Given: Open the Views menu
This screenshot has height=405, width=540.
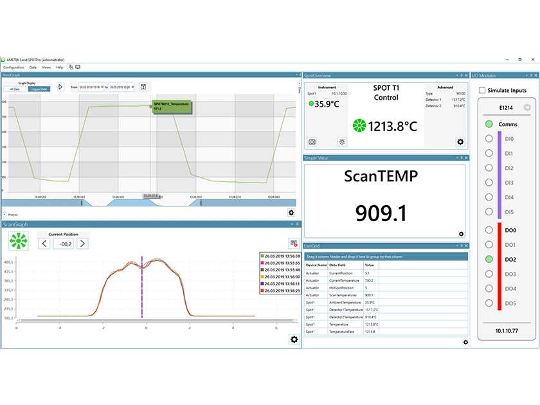Looking at the screenshot, I should (45, 67).
